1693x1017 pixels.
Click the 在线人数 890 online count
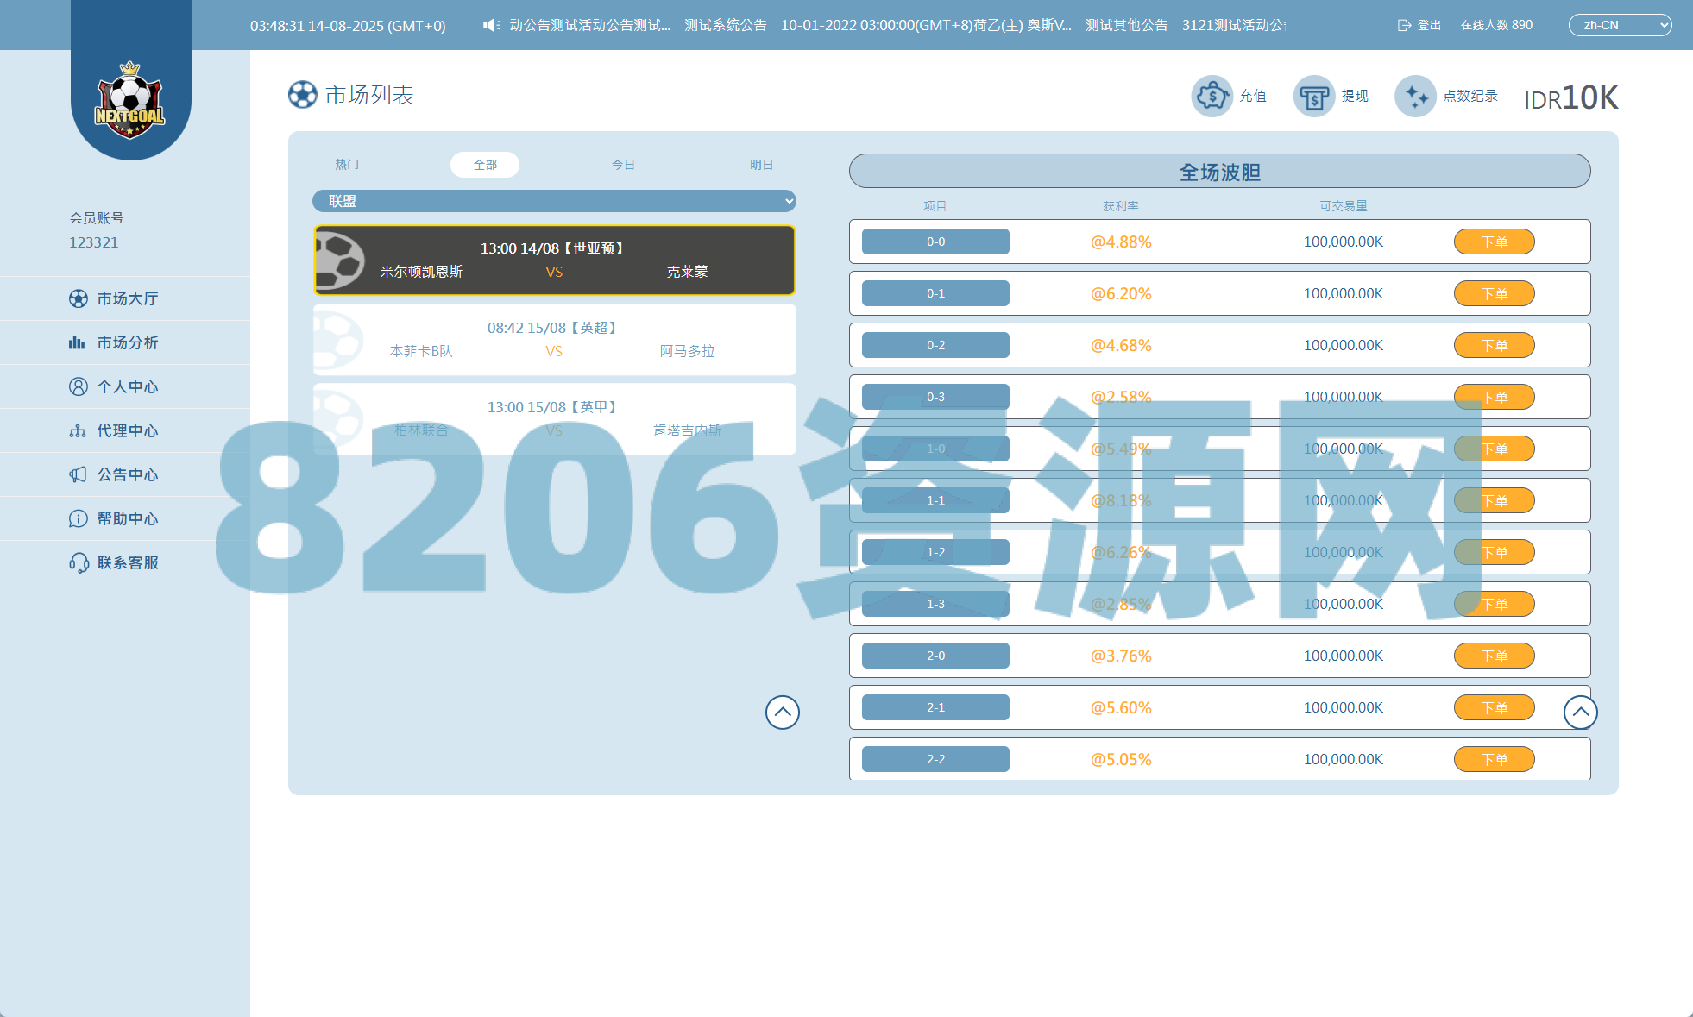pos(1496,25)
